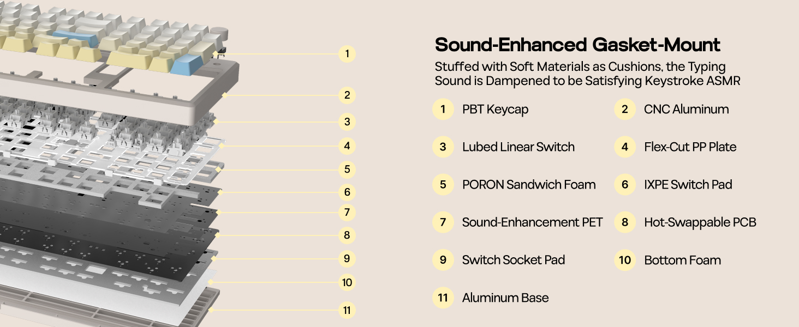Click callout marker 9 in the exploded diagram
Image resolution: width=799 pixels, height=327 pixels.
[347, 258]
